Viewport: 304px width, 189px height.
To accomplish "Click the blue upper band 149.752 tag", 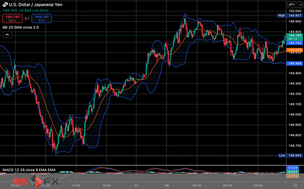I will [294, 43].
